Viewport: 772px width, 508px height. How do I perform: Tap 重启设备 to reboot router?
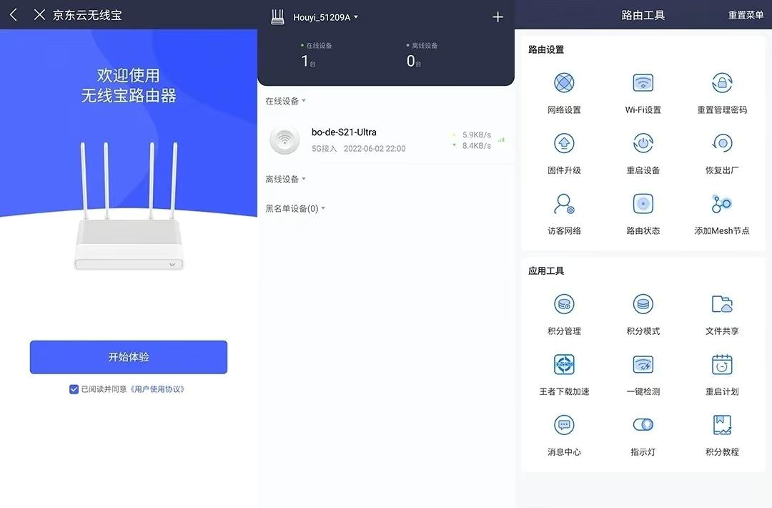[x=643, y=154]
